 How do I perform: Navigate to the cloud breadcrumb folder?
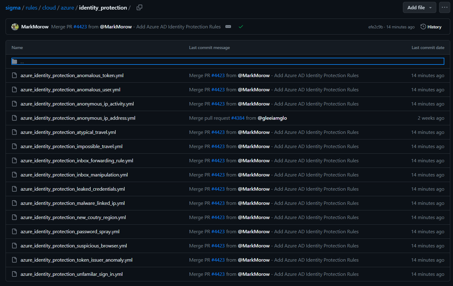[x=49, y=8]
